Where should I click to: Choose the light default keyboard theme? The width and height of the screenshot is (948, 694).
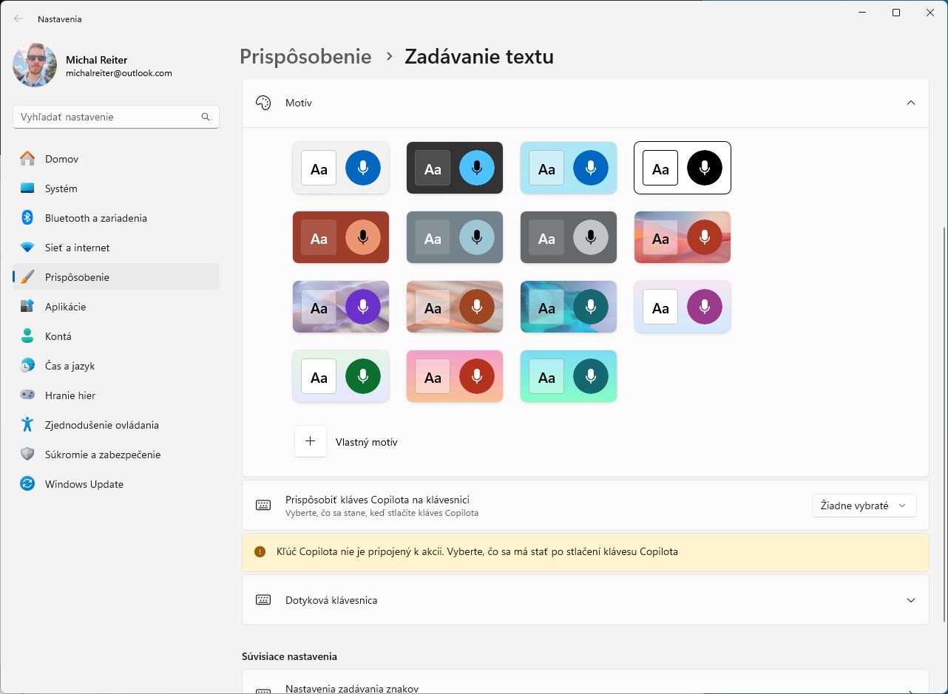click(x=340, y=168)
